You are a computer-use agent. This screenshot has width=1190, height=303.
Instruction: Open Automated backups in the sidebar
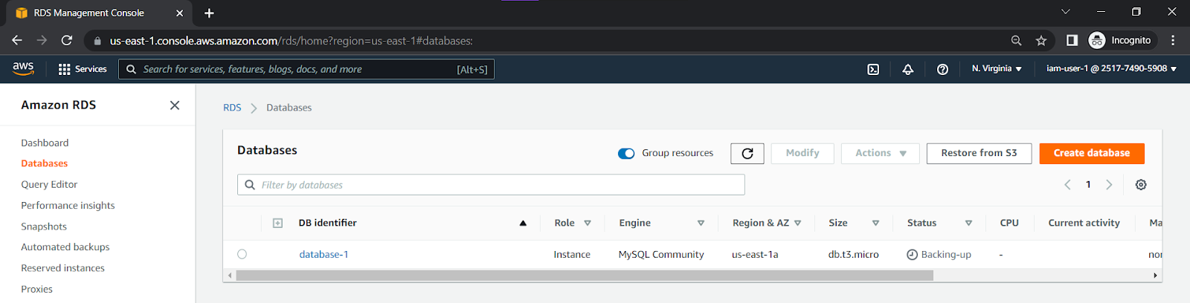65,247
